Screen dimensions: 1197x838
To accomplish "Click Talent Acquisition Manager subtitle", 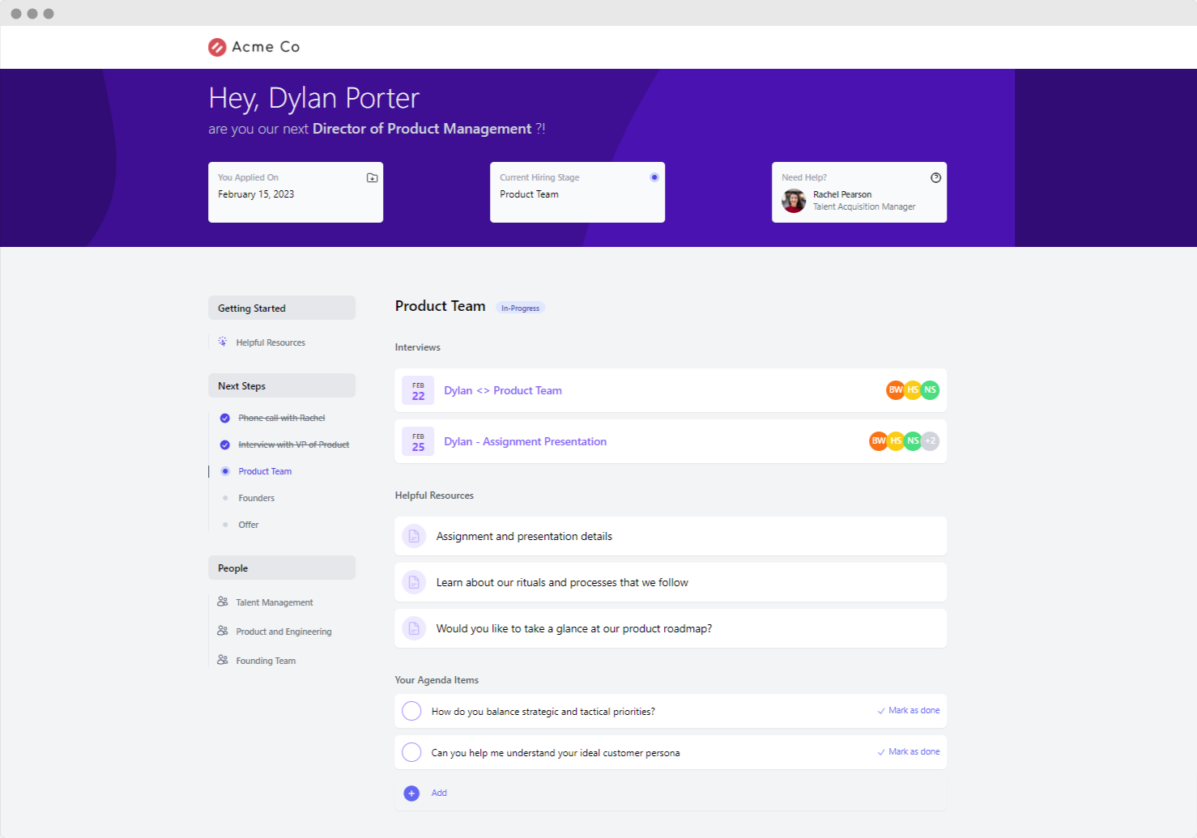I will tap(864, 206).
